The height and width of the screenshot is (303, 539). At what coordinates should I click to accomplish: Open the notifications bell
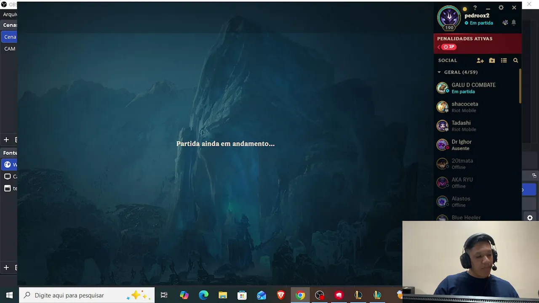(514, 23)
